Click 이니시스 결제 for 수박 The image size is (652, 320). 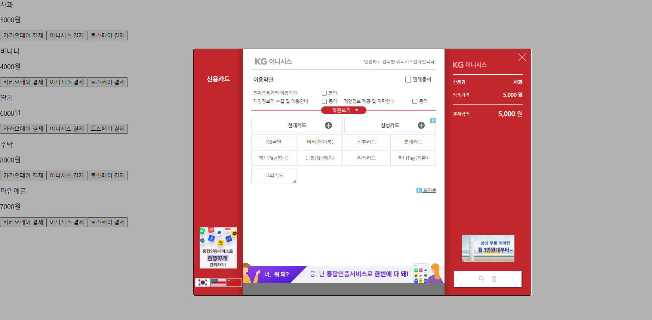click(67, 175)
